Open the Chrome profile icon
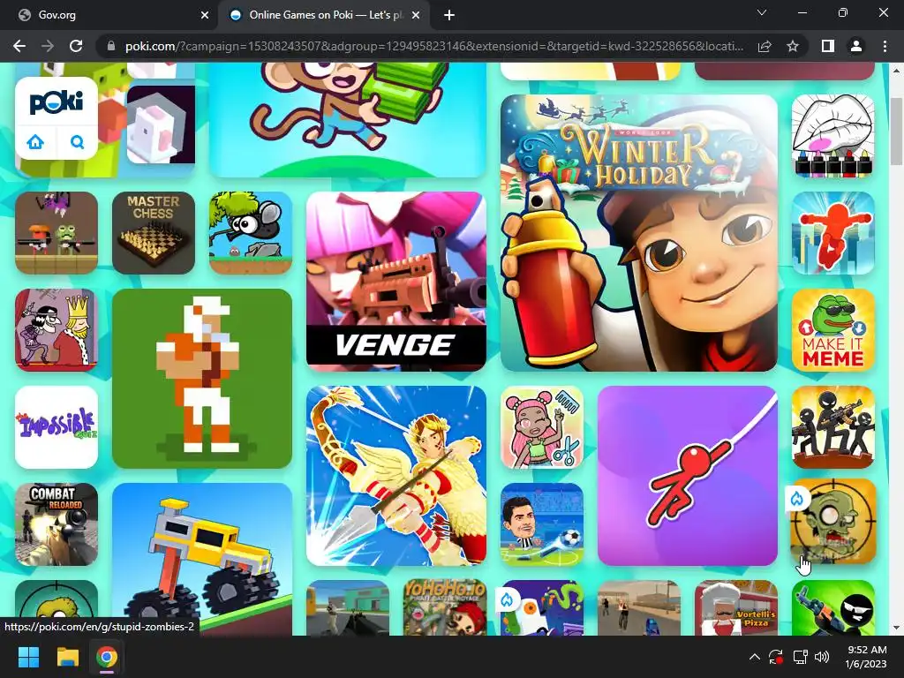 coord(856,46)
